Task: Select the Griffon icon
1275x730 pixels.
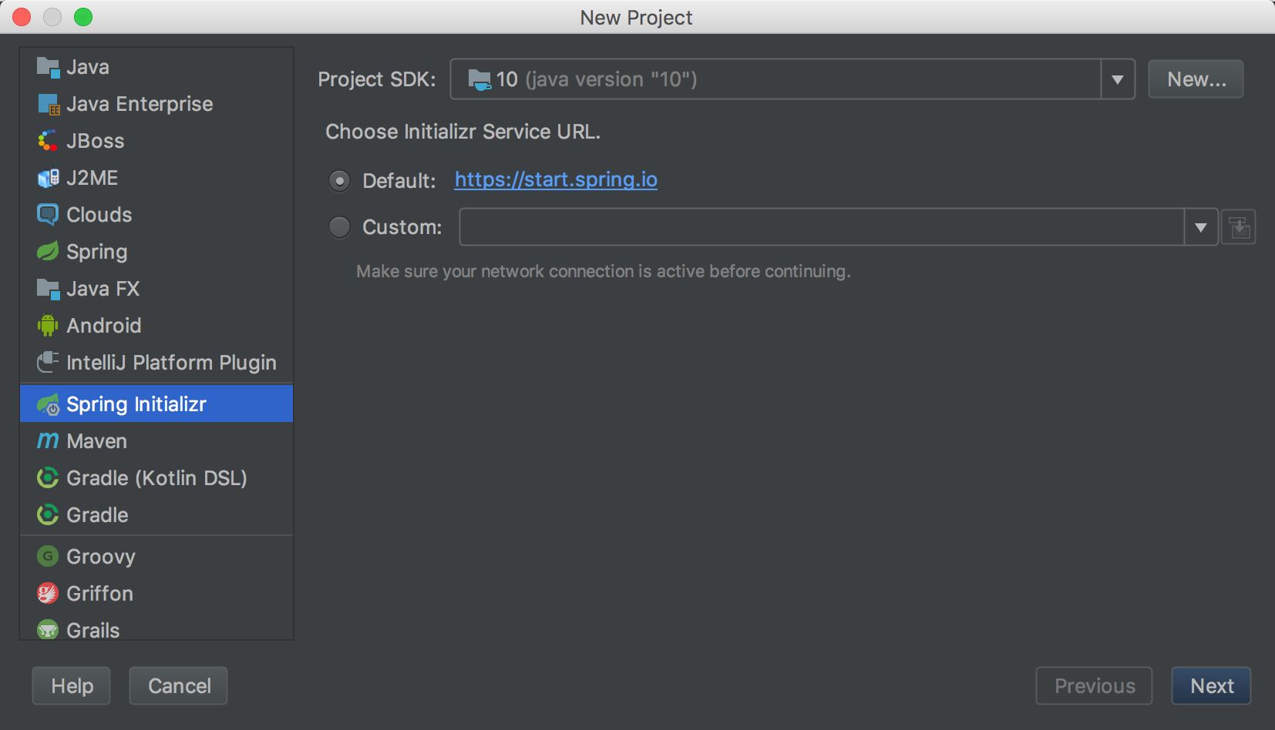Action: point(48,594)
